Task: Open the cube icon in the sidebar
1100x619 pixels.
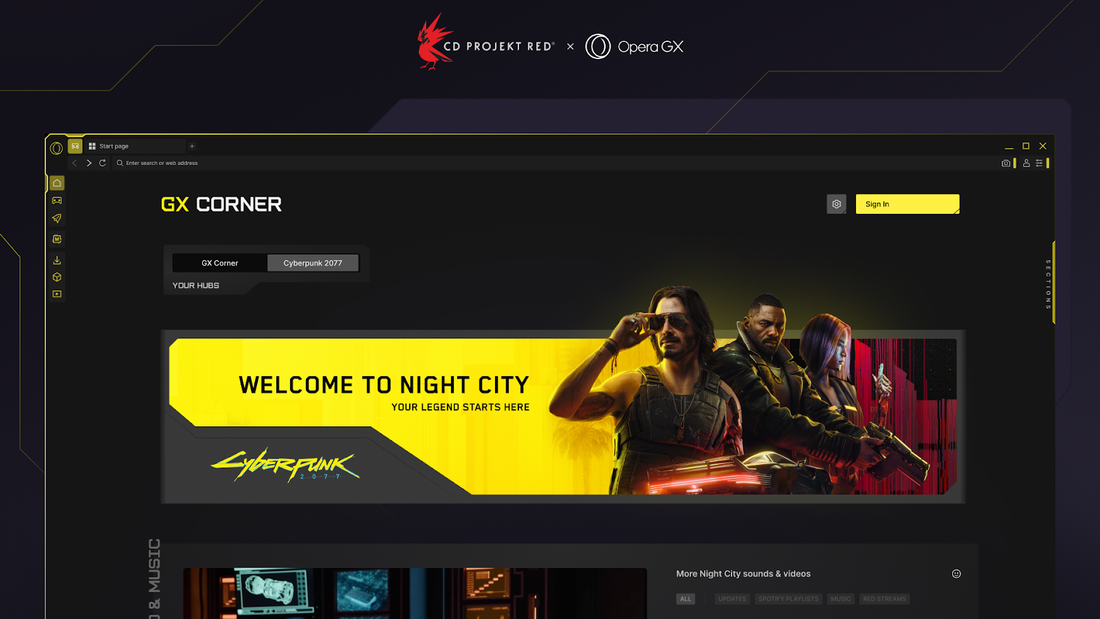Action: (57, 277)
